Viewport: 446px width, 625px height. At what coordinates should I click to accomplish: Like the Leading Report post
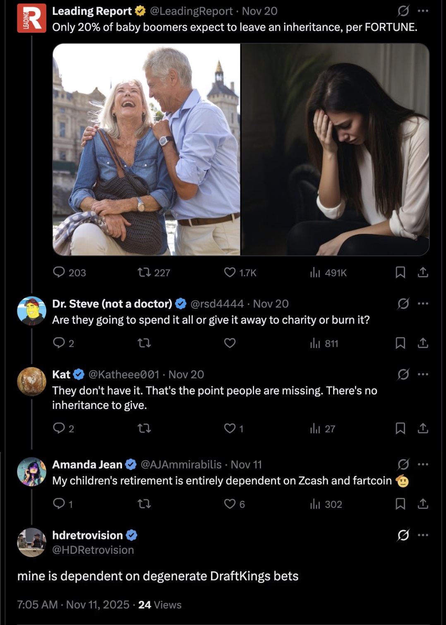click(230, 272)
